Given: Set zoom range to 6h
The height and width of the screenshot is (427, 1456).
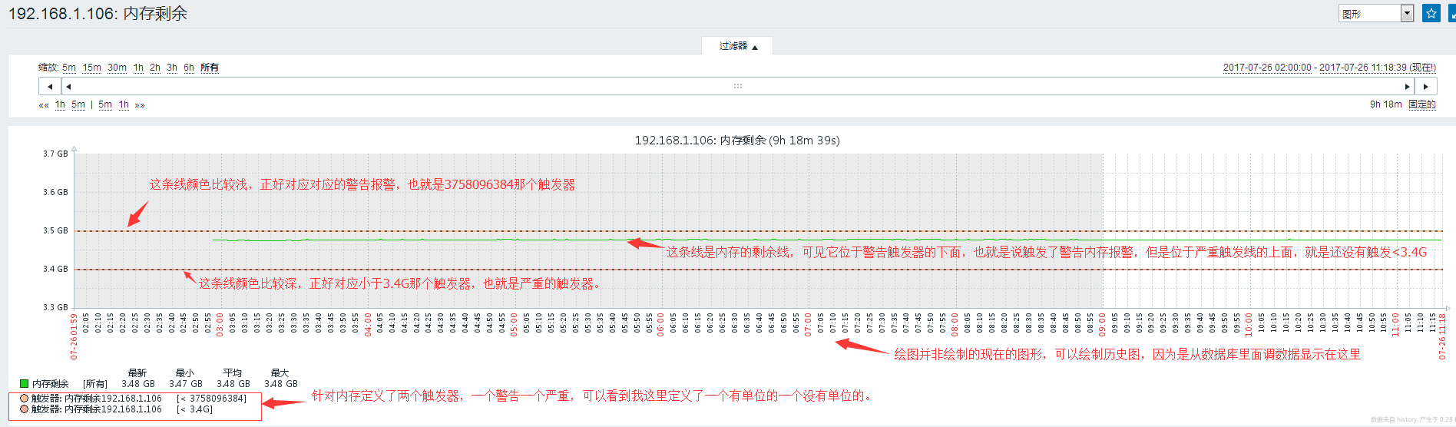Looking at the screenshot, I should (189, 68).
